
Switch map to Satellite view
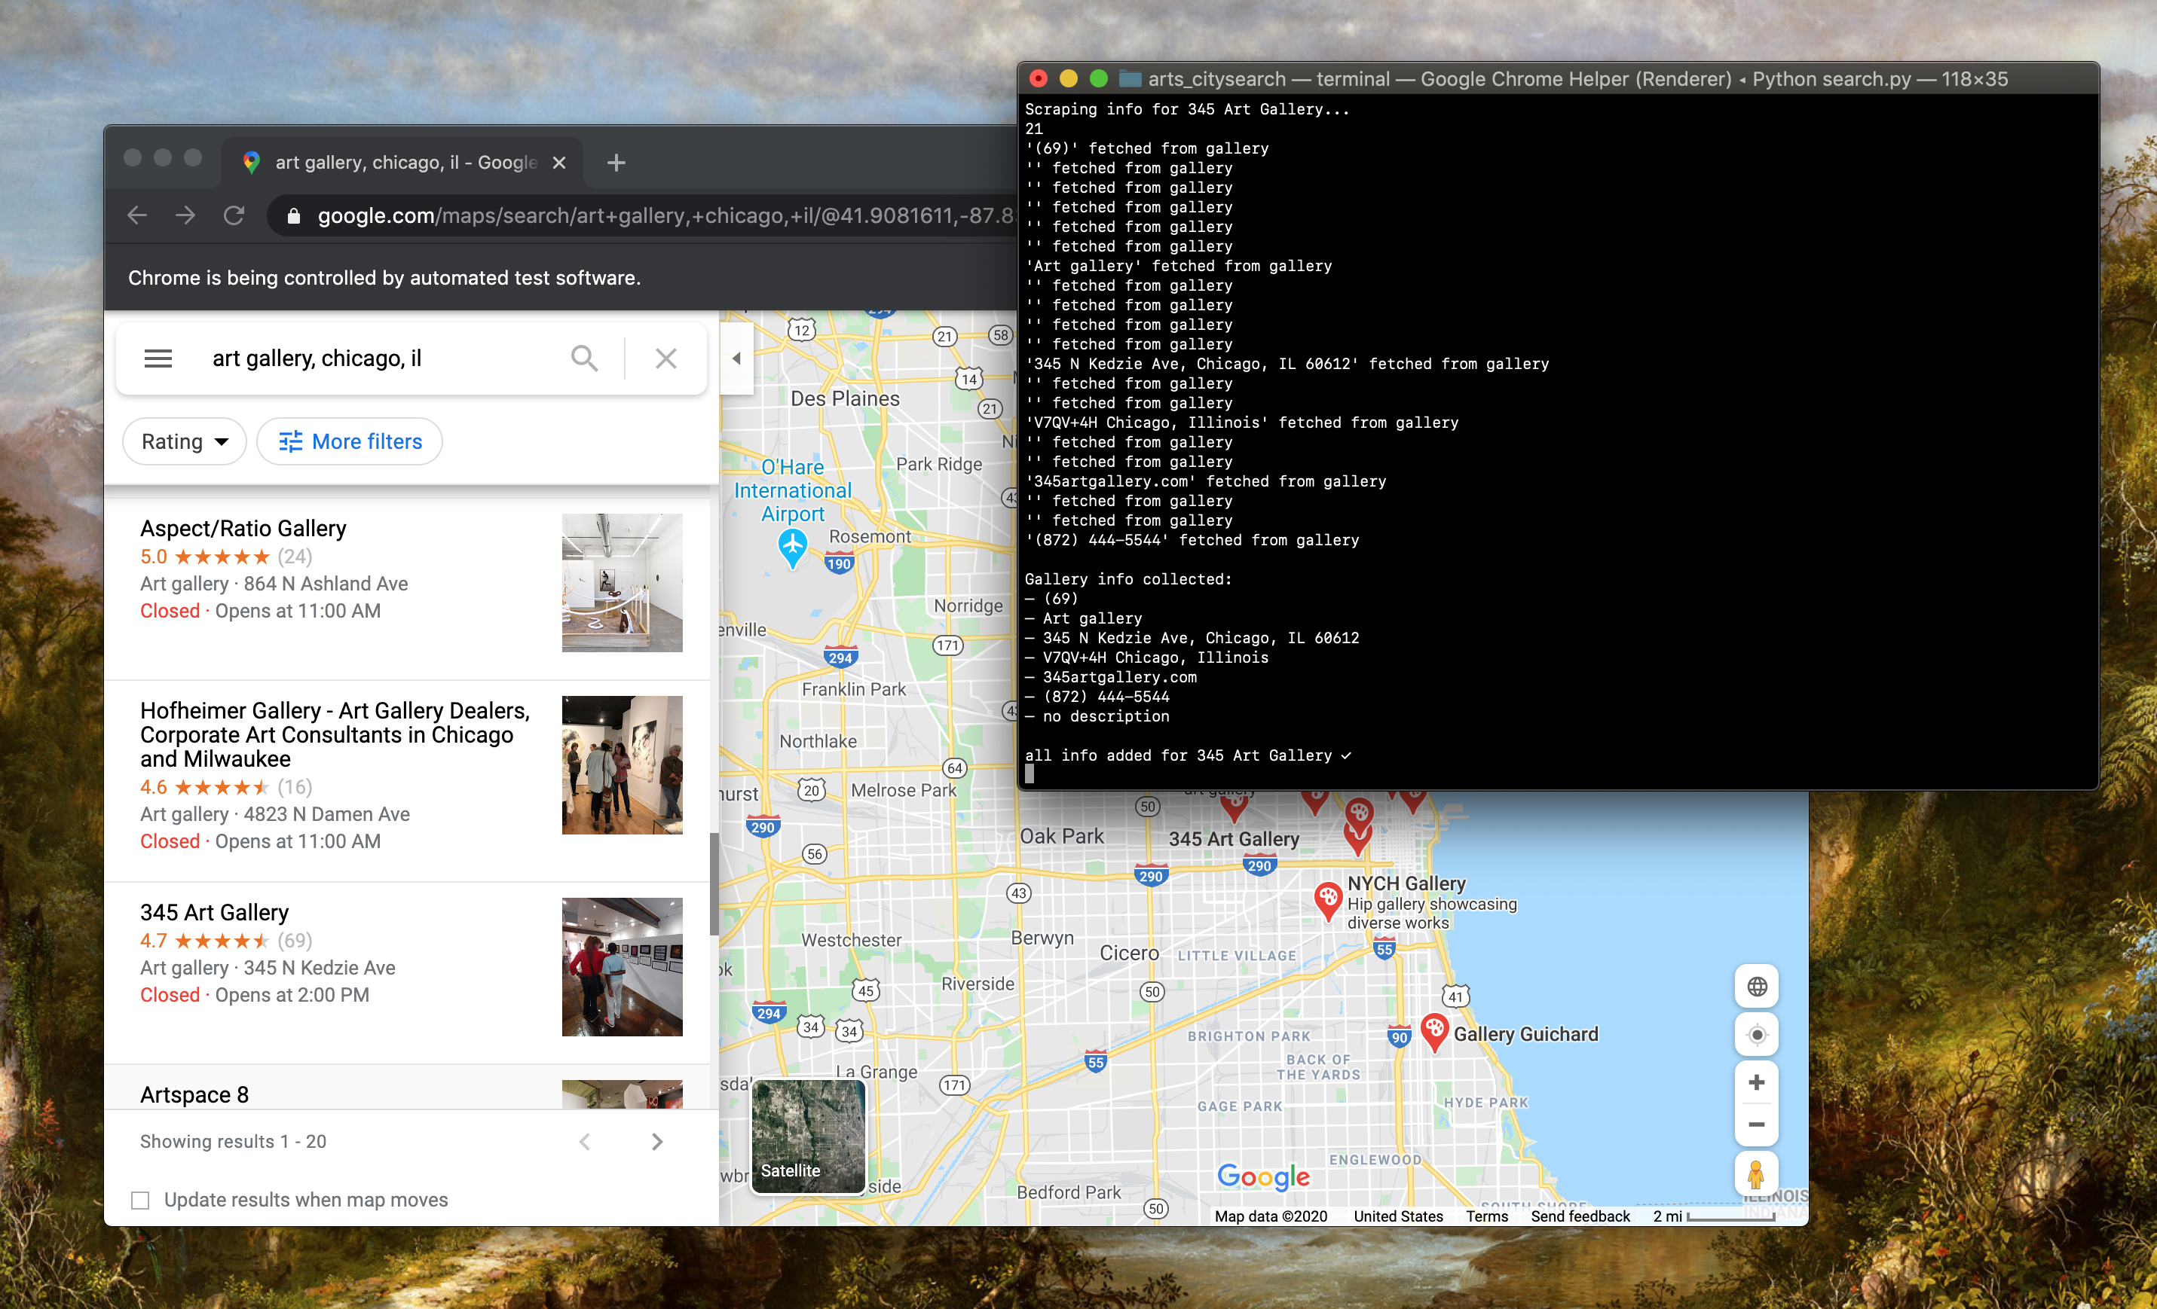point(808,1135)
